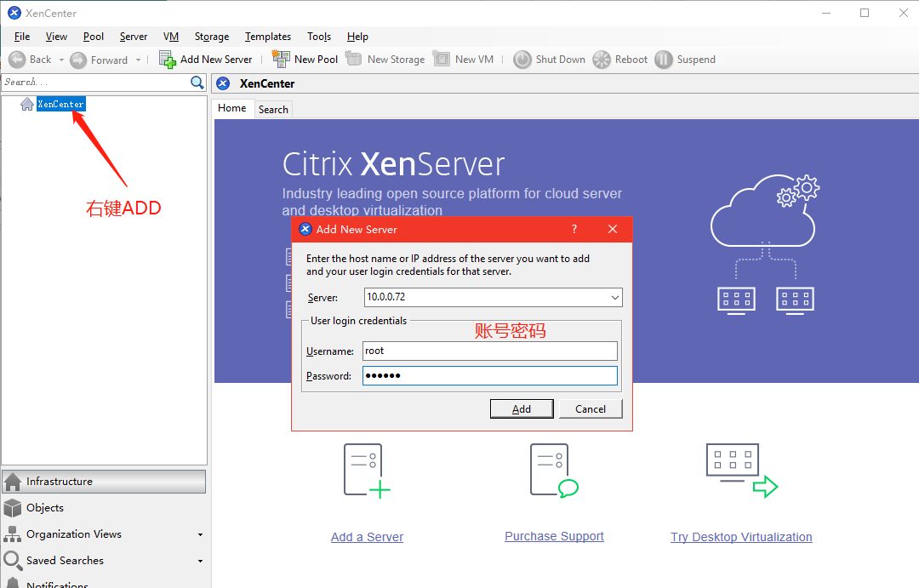Open the Storage menu

point(212,37)
